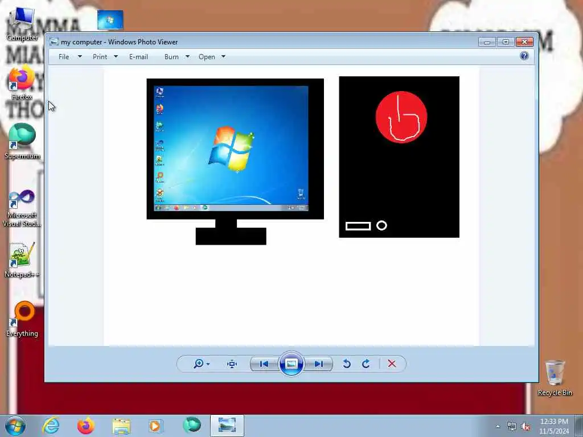583x437 pixels.
Task: Open Windows Explorer from taskbar
Action: [x=121, y=426]
